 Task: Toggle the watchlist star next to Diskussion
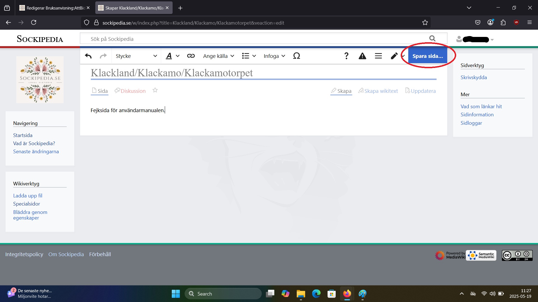155,90
